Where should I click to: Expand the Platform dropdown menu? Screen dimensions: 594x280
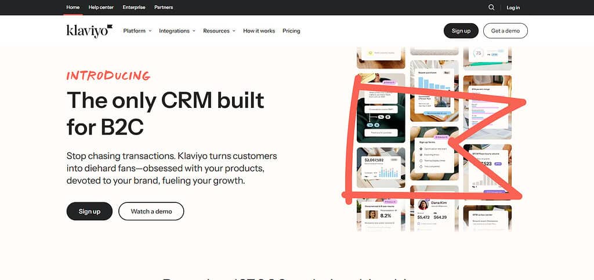[137, 31]
